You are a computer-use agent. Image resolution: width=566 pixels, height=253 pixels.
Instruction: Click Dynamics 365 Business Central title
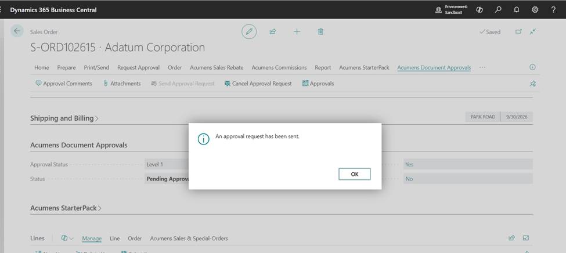pos(53,10)
